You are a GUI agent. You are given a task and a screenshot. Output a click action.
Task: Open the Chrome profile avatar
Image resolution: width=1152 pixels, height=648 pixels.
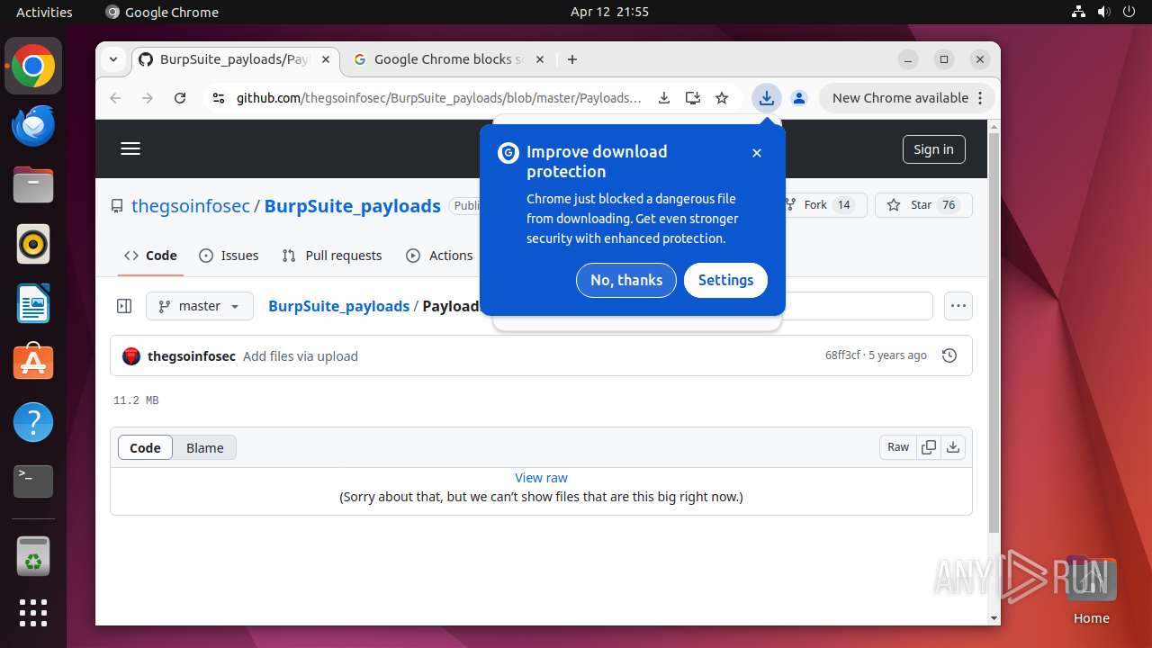(x=798, y=98)
